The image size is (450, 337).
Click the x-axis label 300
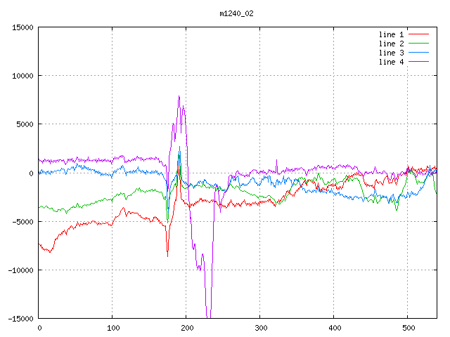click(261, 328)
